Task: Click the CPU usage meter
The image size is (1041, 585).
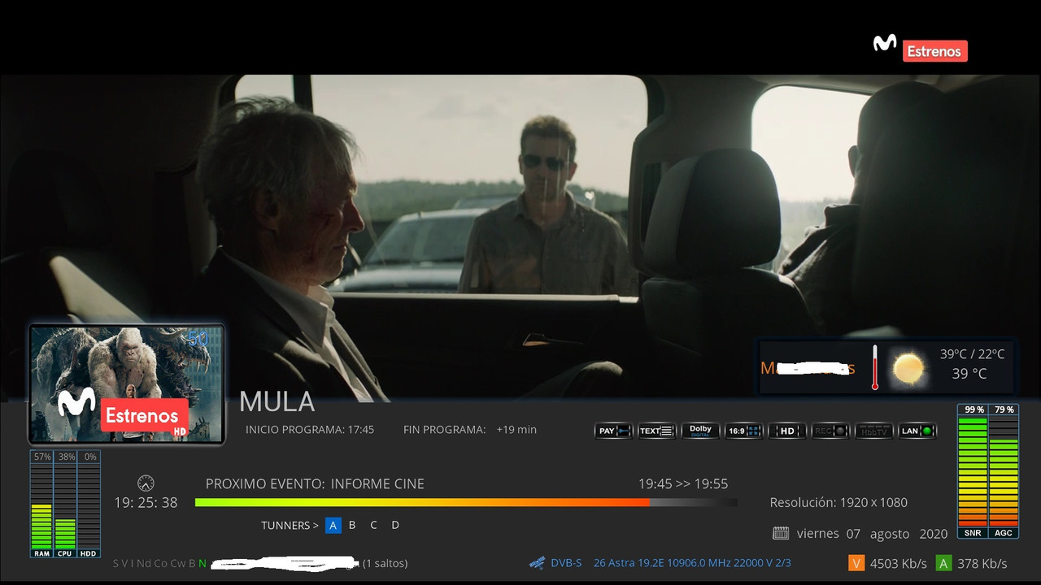Action: 65,504
